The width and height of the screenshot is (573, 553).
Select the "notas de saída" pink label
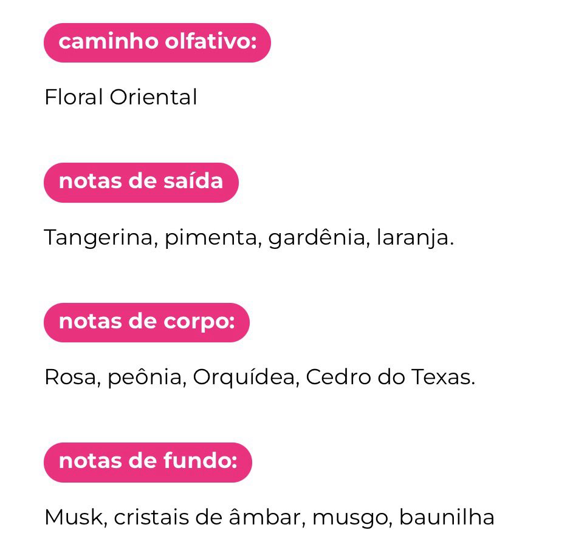click(141, 182)
